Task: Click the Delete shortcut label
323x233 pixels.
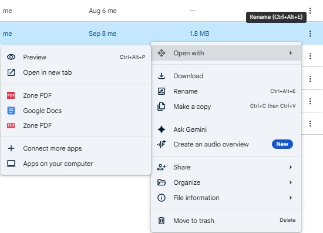Action: click(288, 220)
